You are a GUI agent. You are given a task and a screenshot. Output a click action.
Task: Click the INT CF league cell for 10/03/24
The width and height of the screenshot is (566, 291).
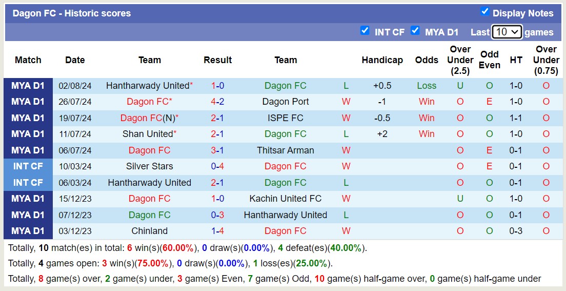[x=28, y=166]
